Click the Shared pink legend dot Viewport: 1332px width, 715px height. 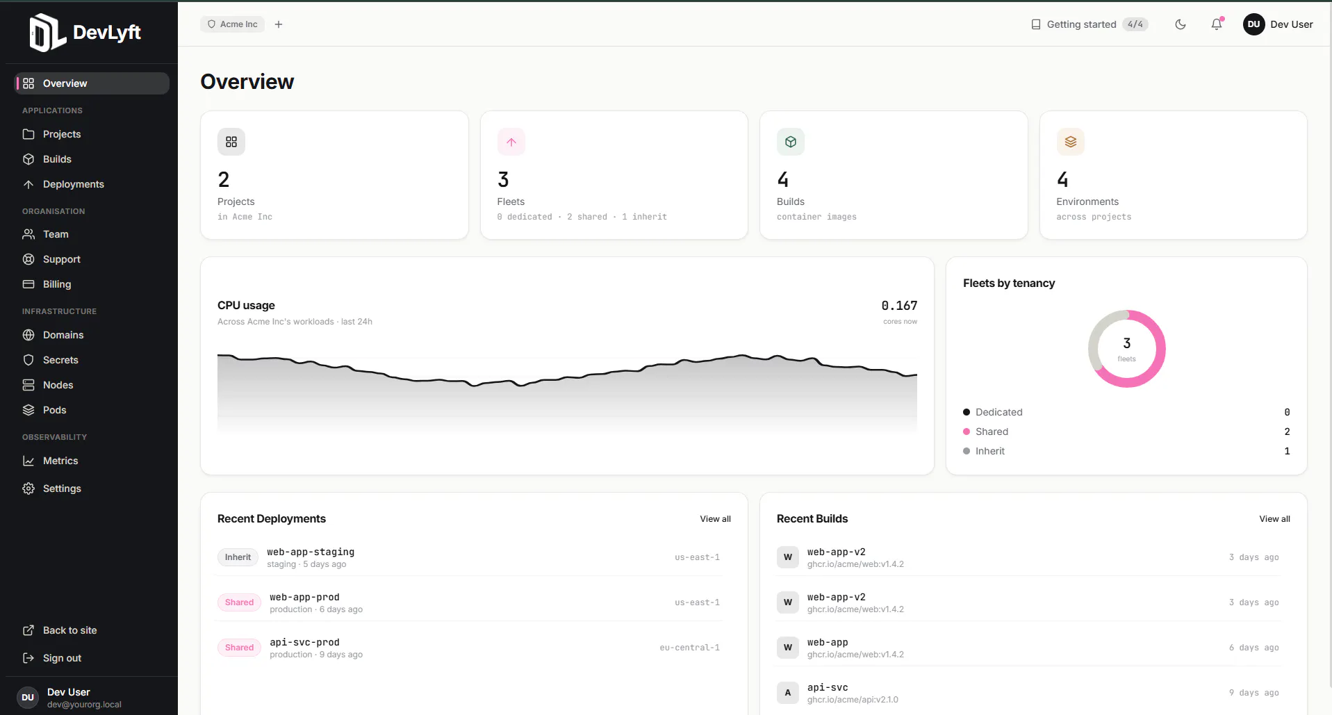[967, 432]
